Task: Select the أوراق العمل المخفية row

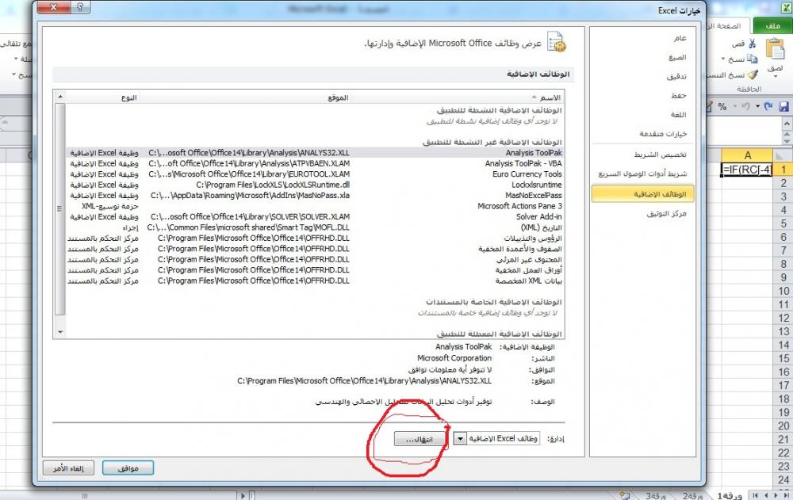Action: point(315,270)
